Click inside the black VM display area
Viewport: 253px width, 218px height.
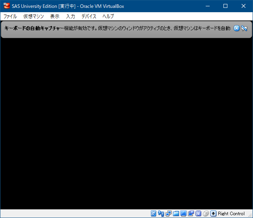coord(126,124)
